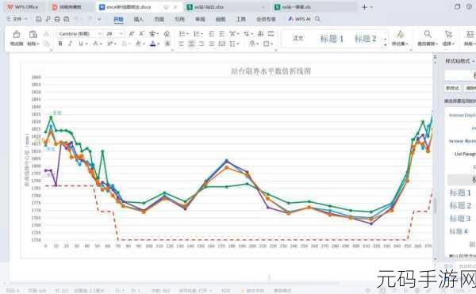Viewport: 476px width, 294px height.
Task: Open the underline style dropdown arrow
Action: coord(86,44)
